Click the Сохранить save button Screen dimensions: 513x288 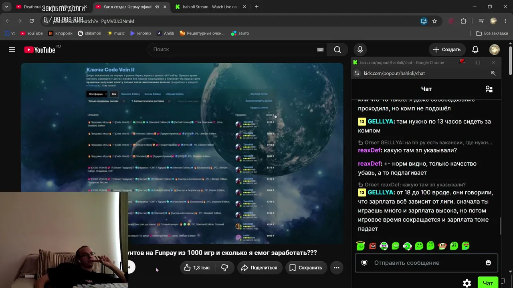tap(306, 268)
